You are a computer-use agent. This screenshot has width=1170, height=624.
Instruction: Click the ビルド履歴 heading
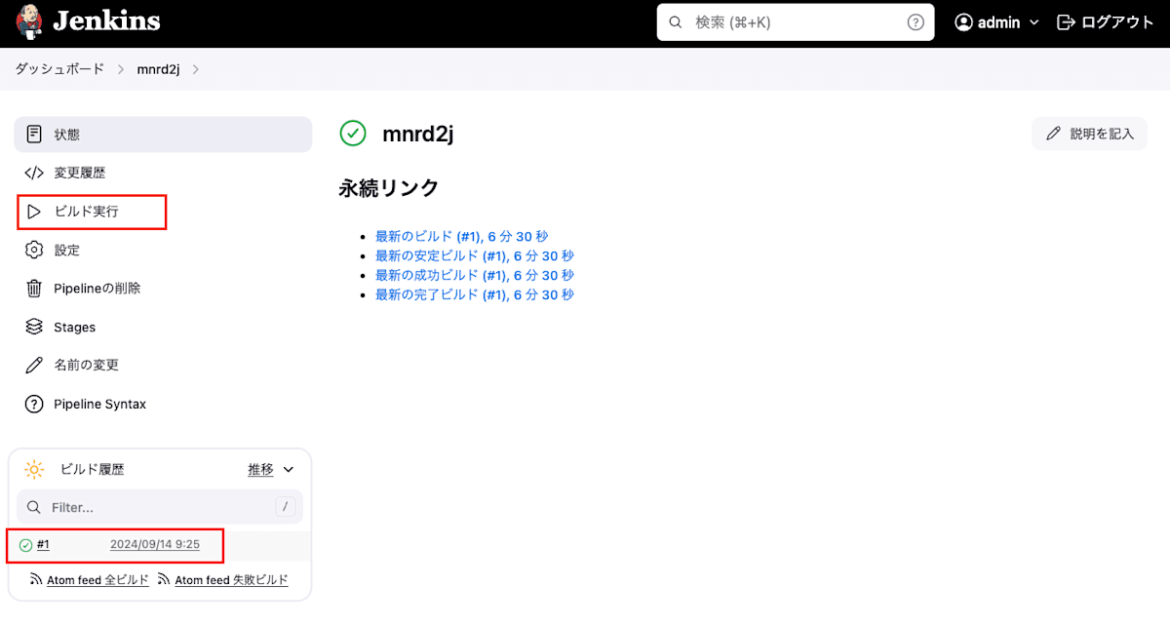pos(93,470)
